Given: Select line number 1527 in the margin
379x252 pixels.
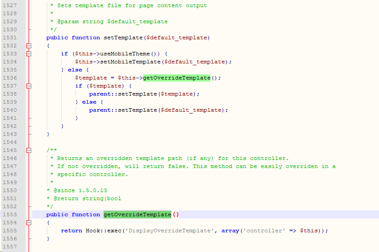Looking at the screenshot, I should [10, 5].
